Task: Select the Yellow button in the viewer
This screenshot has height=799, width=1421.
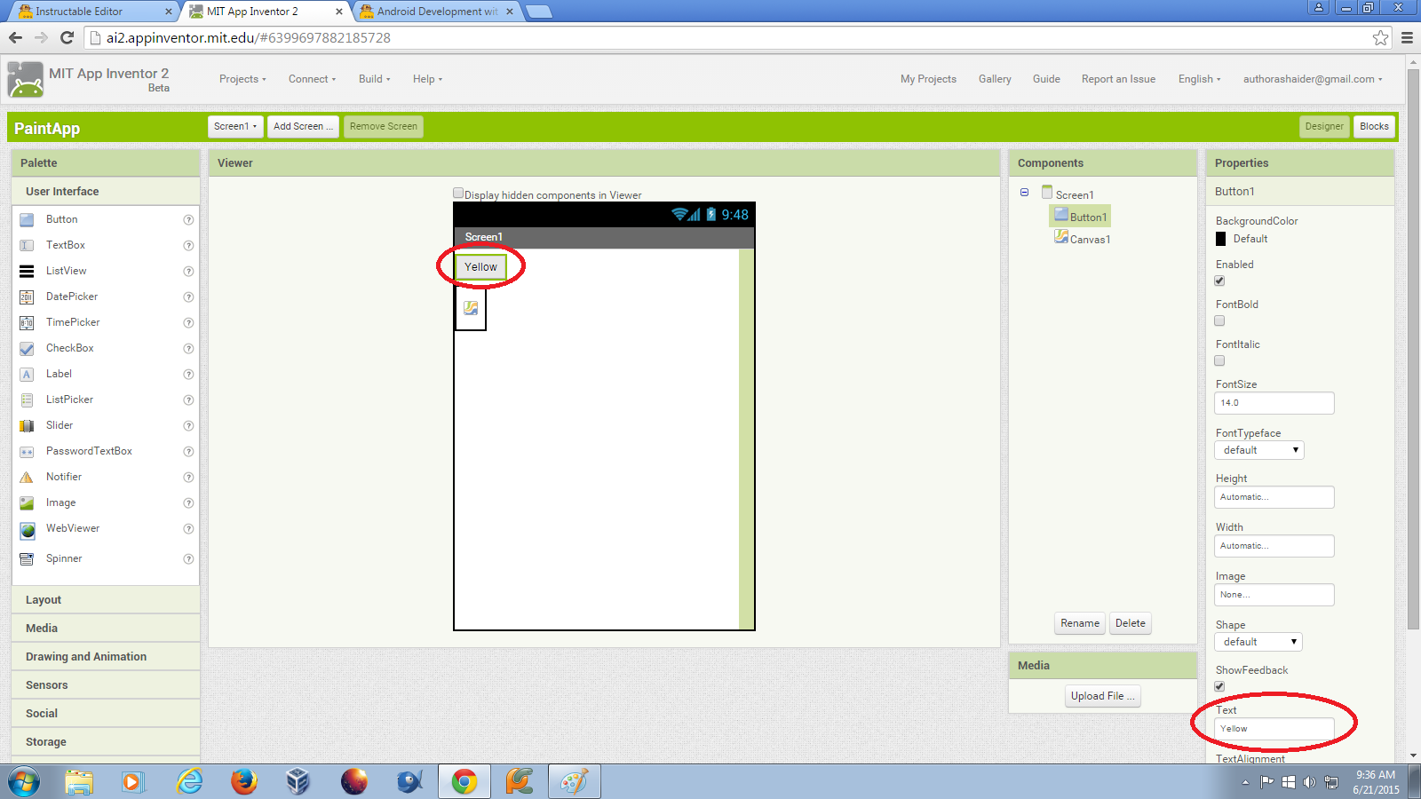Action: [x=480, y=267]
